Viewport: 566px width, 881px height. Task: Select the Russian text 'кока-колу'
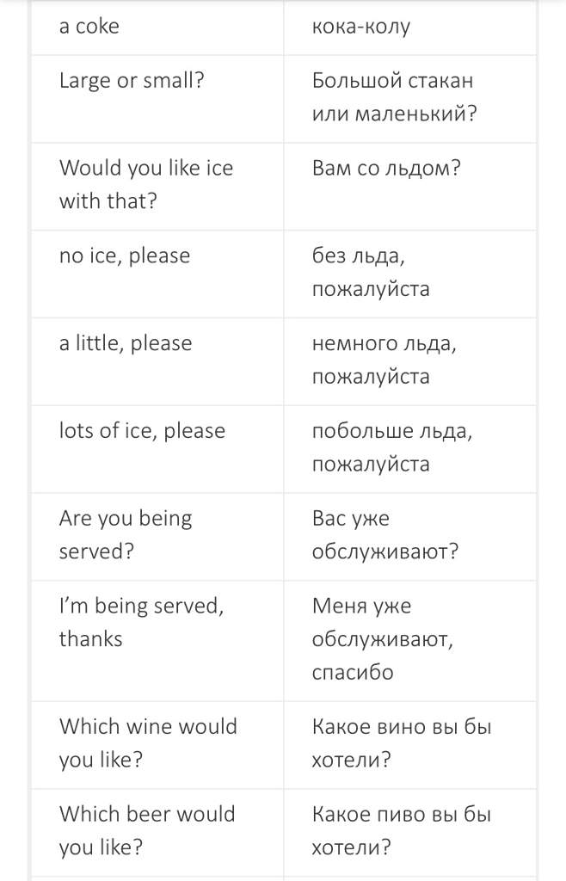(361, 27)
